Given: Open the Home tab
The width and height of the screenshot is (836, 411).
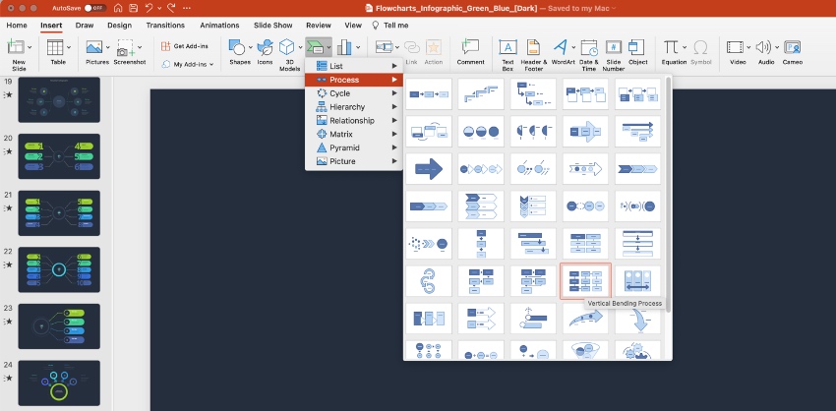Looking at the screenshot, I should coord(17,25).
